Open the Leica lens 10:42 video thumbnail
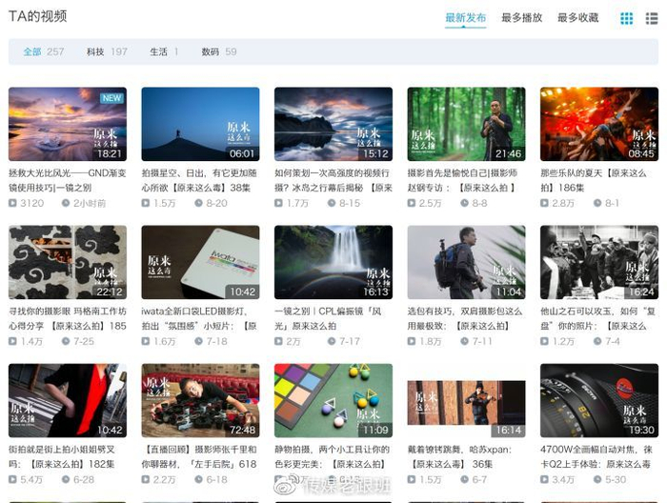The width and height of the screenshot is (667, 503). coord(598,400)
